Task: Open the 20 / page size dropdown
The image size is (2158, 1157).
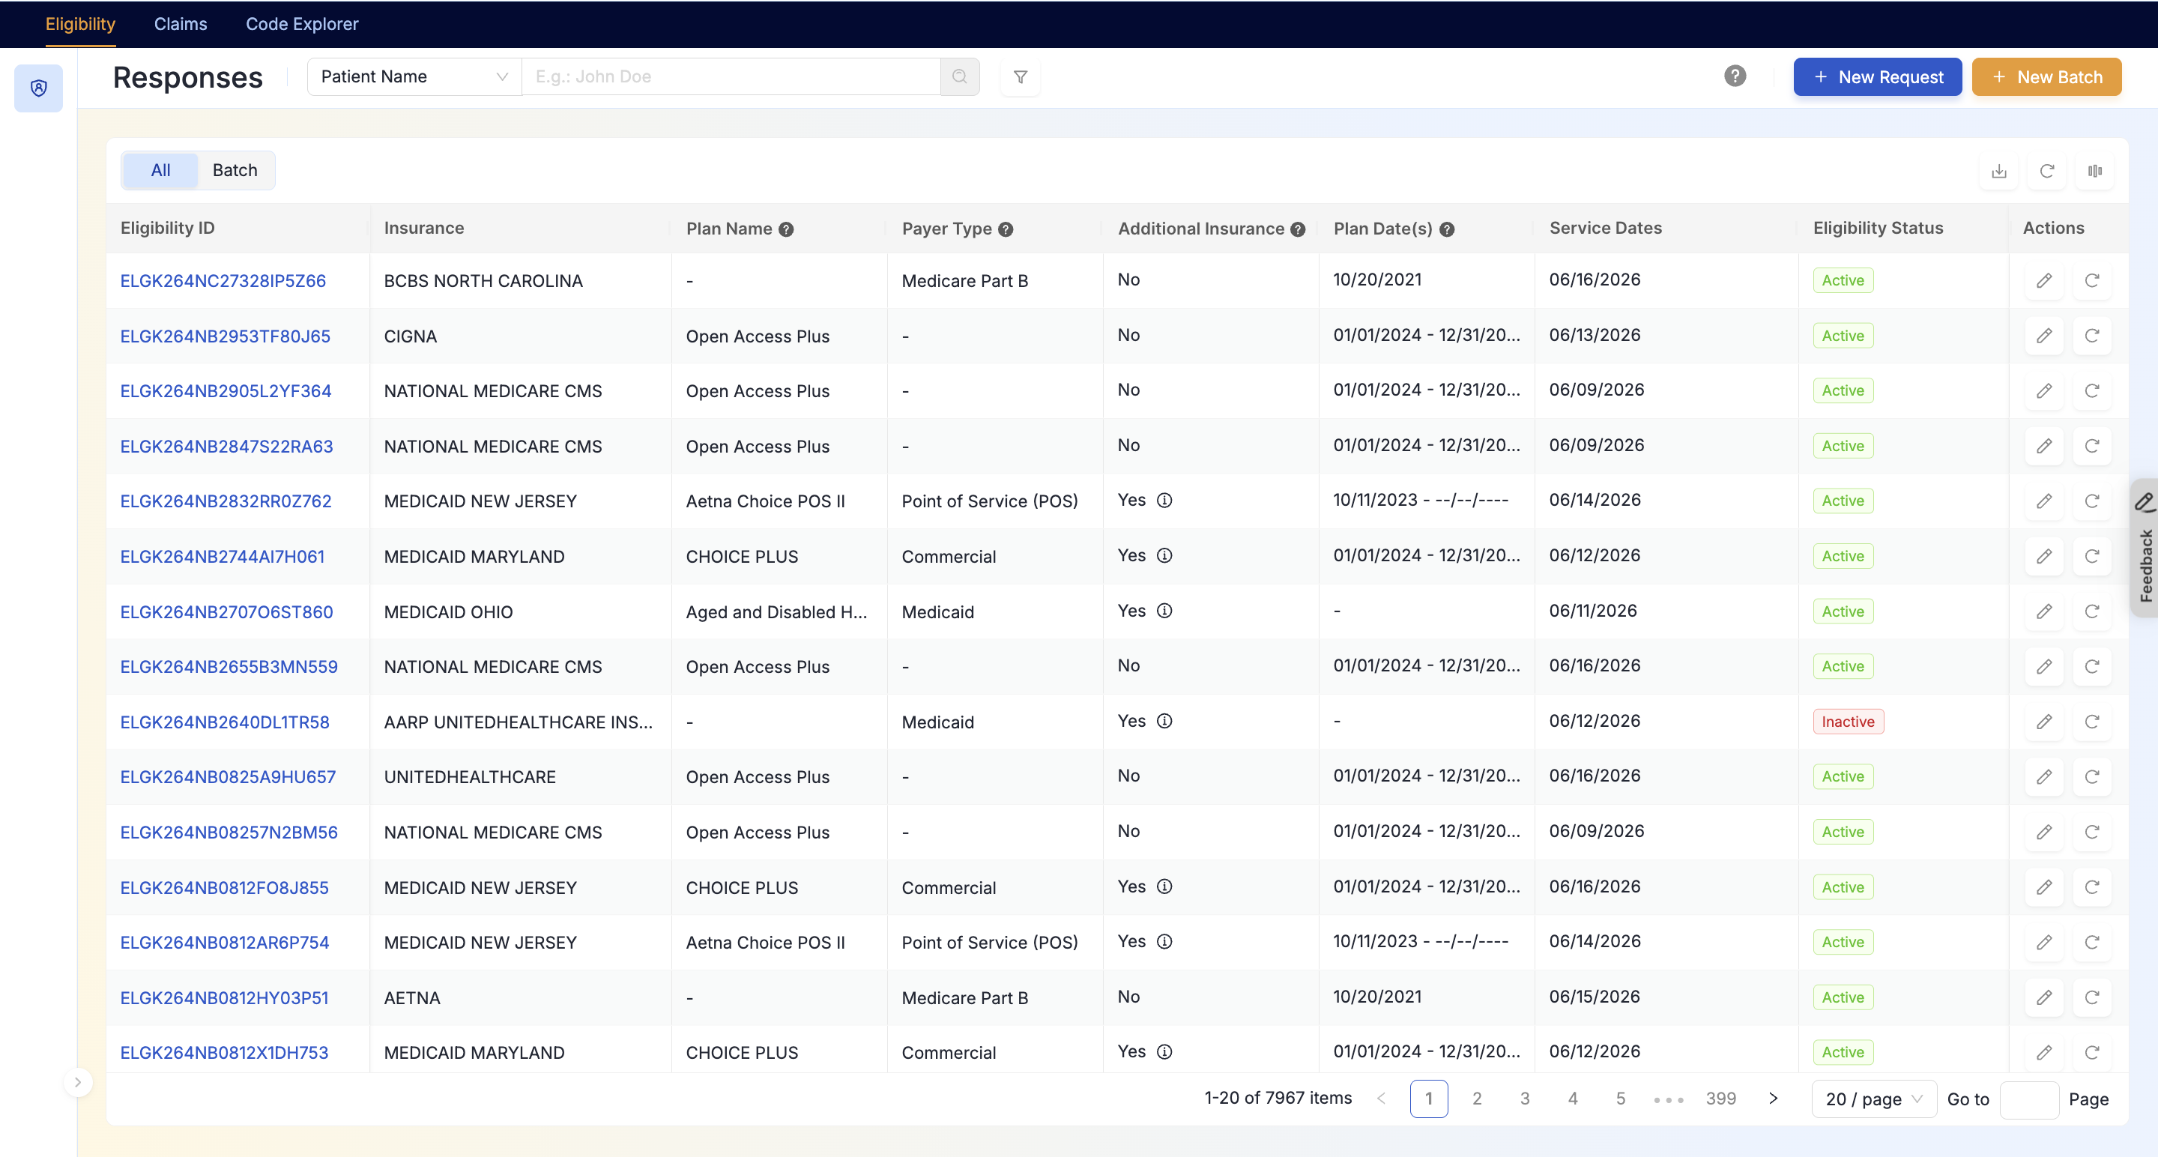Action: click(1874, 1099)
